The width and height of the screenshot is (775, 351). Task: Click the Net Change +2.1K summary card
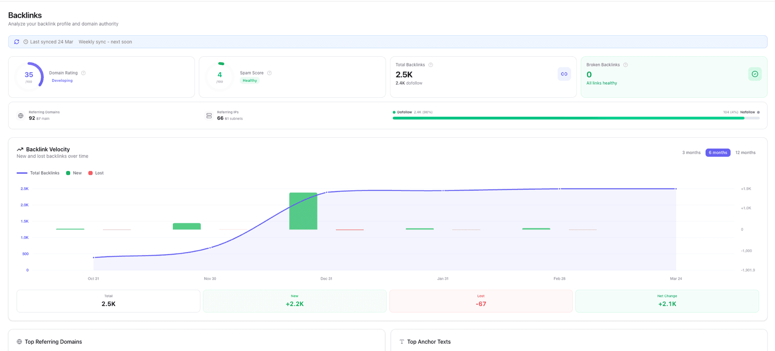[x=667, y=301]
